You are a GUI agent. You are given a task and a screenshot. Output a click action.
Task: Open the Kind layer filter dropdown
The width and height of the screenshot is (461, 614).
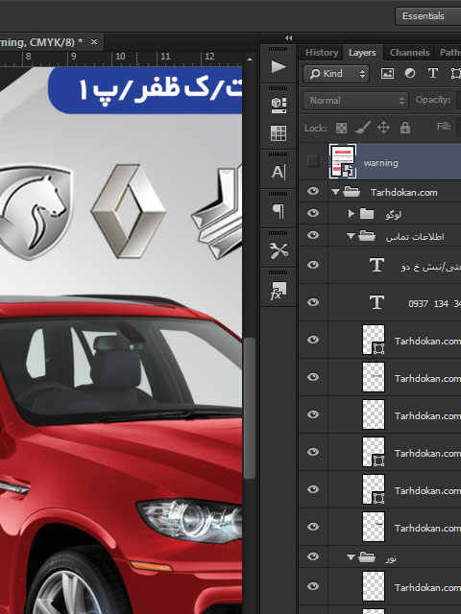click(336, 74)
